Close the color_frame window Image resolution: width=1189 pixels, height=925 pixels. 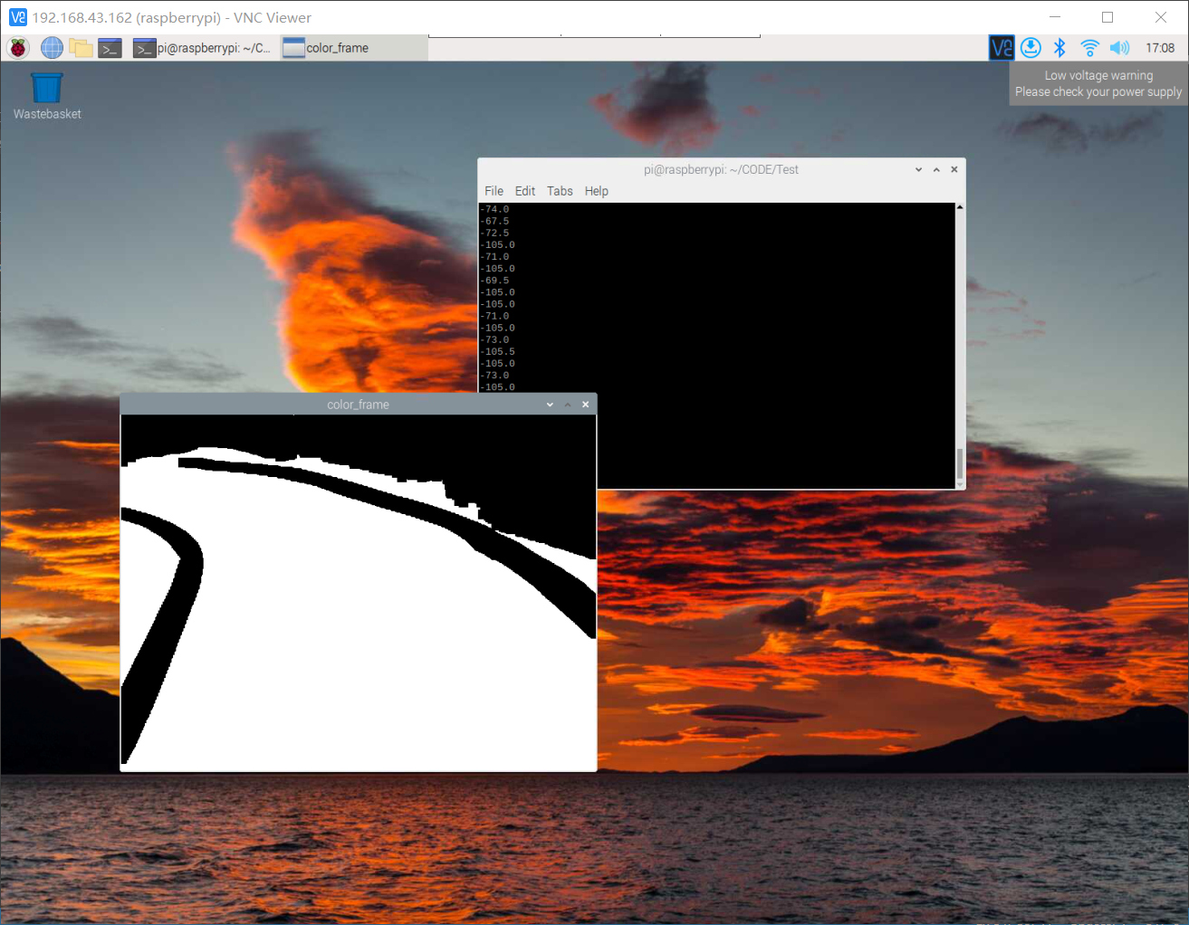(x=586, y=405)
